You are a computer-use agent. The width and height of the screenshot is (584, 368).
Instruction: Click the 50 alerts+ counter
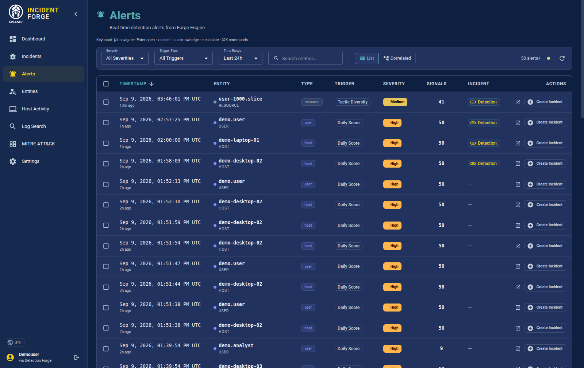[531, 58]
